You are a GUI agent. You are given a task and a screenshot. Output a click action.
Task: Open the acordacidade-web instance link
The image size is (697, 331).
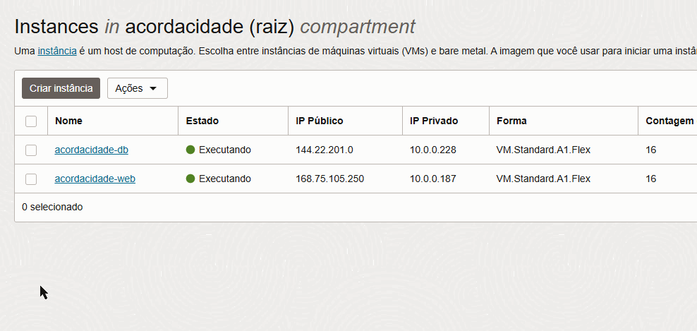(x=95, y=179)
